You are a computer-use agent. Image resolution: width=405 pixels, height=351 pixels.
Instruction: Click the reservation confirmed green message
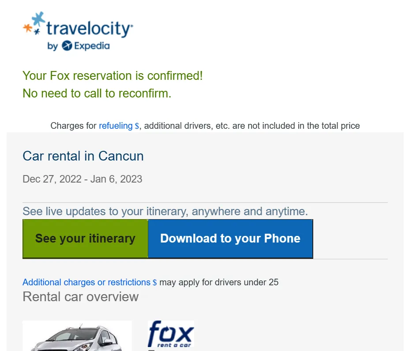coord(112,76)
